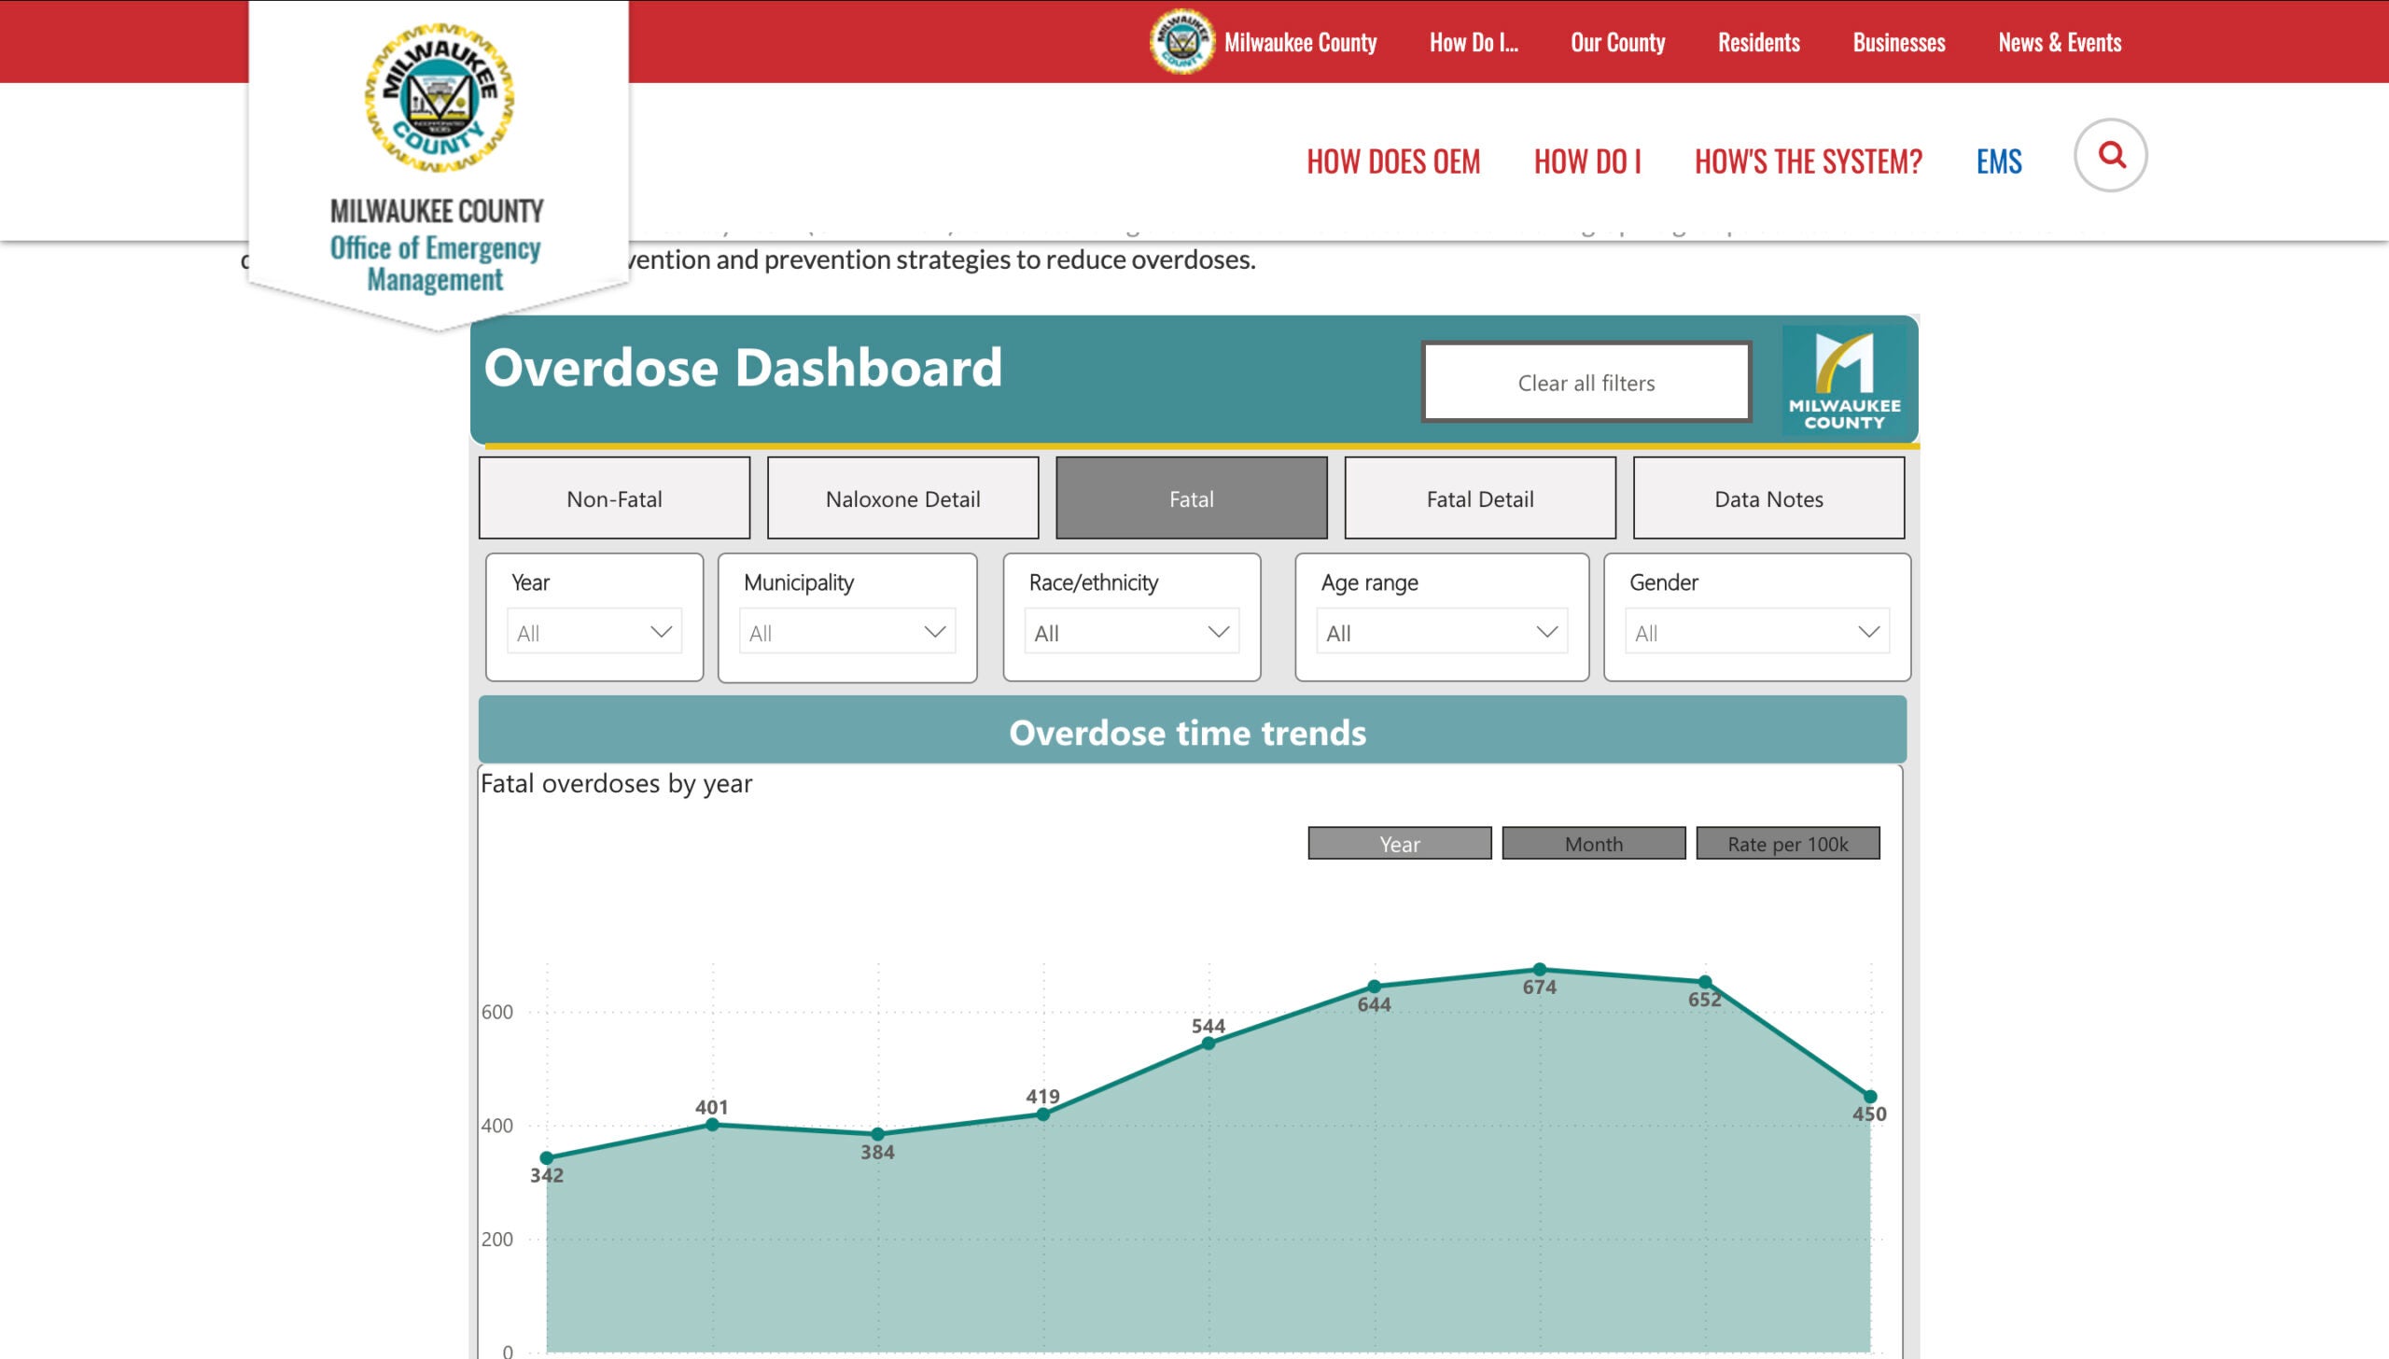
Task: Switch to the Non-Fatal tab
Action: pos(614,498)
